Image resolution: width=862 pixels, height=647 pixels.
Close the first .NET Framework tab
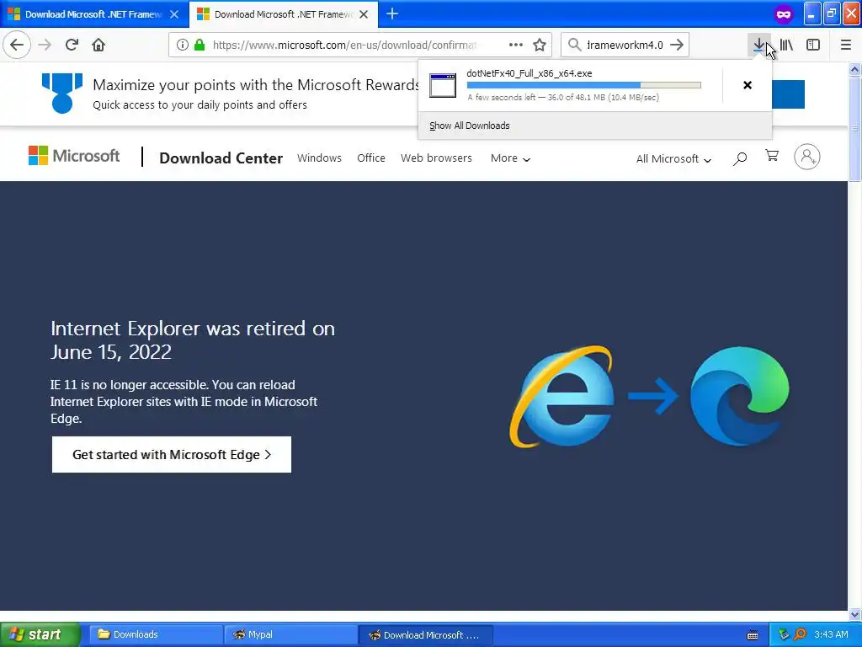[174, 14]
